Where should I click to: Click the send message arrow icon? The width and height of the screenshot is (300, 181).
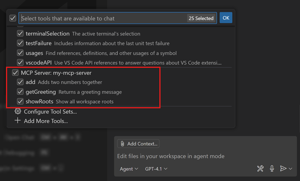tap(283, 169)
